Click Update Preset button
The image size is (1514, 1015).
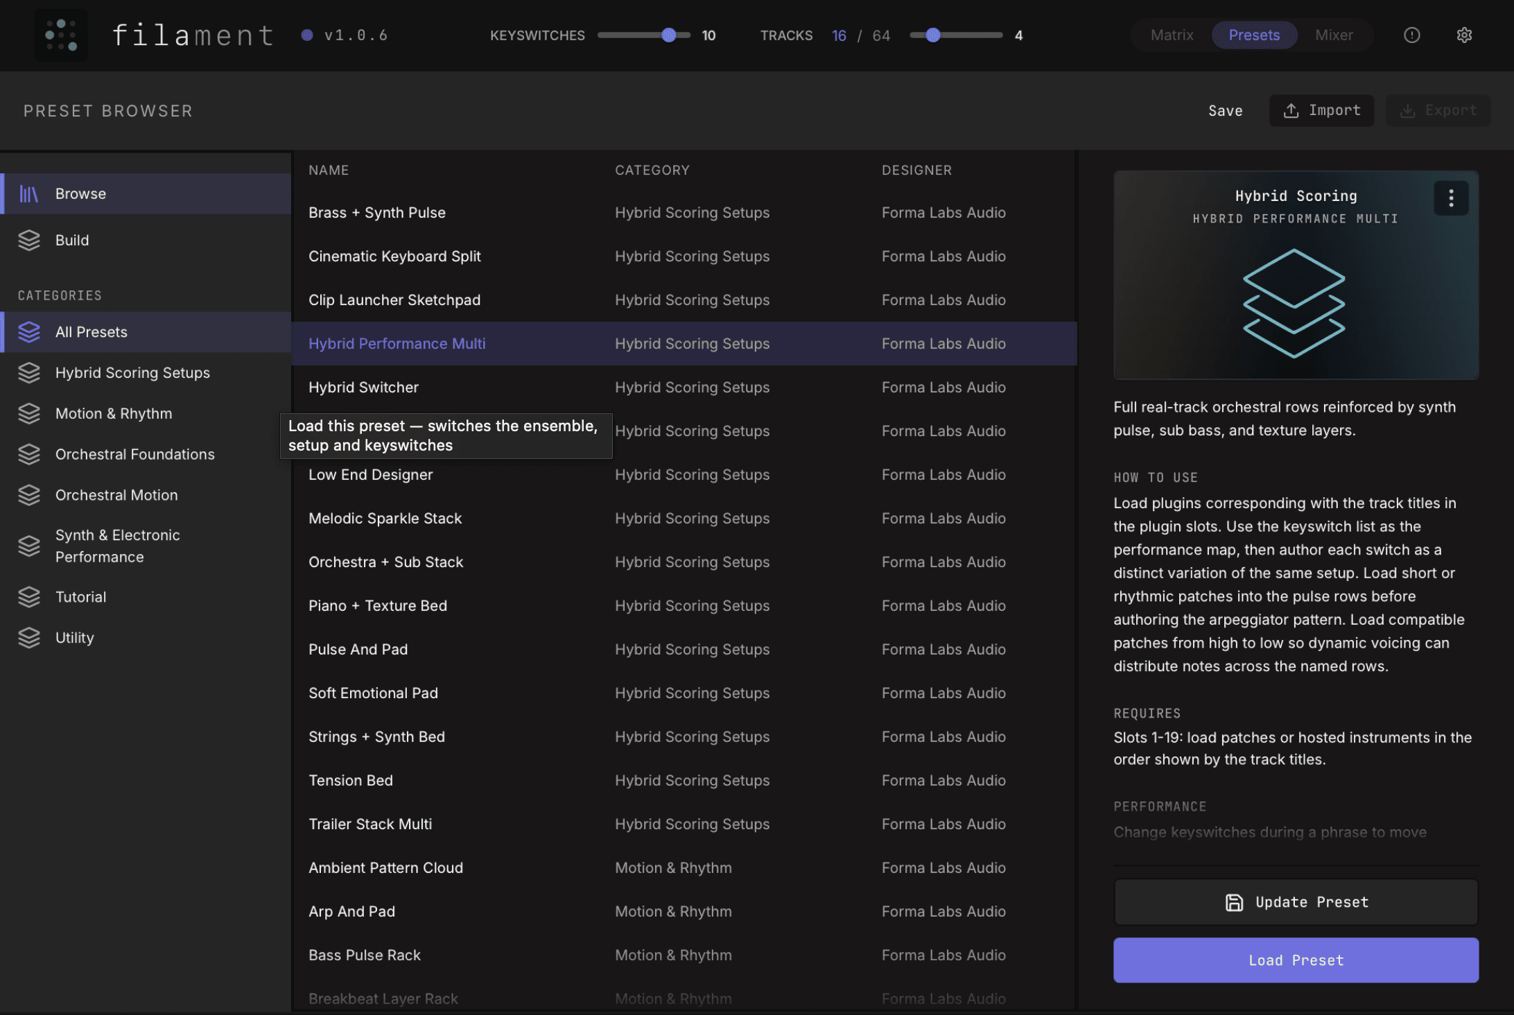click(1296, 903)
